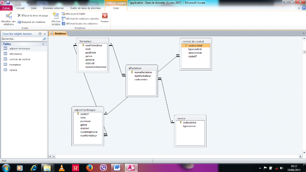Screen dimensions: 306x172
Task: Click Afficher la table icon
Action: coord(56,17)
